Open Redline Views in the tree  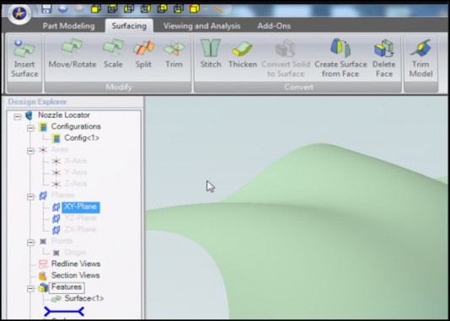[x=76, y=264]
